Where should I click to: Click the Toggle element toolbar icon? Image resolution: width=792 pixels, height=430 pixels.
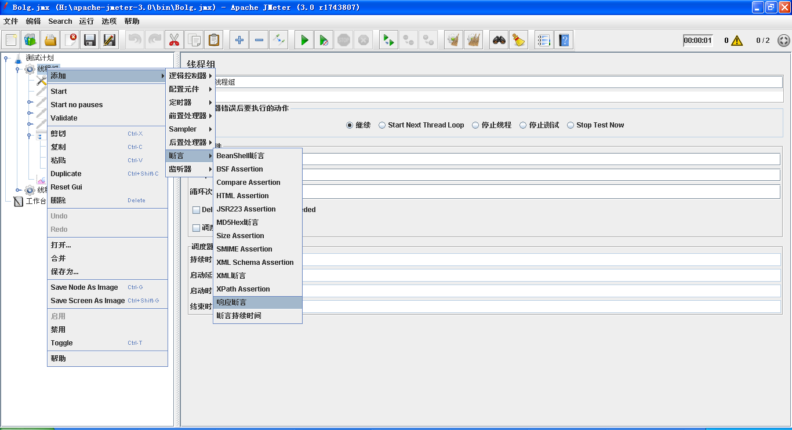[x=279, y=40]
